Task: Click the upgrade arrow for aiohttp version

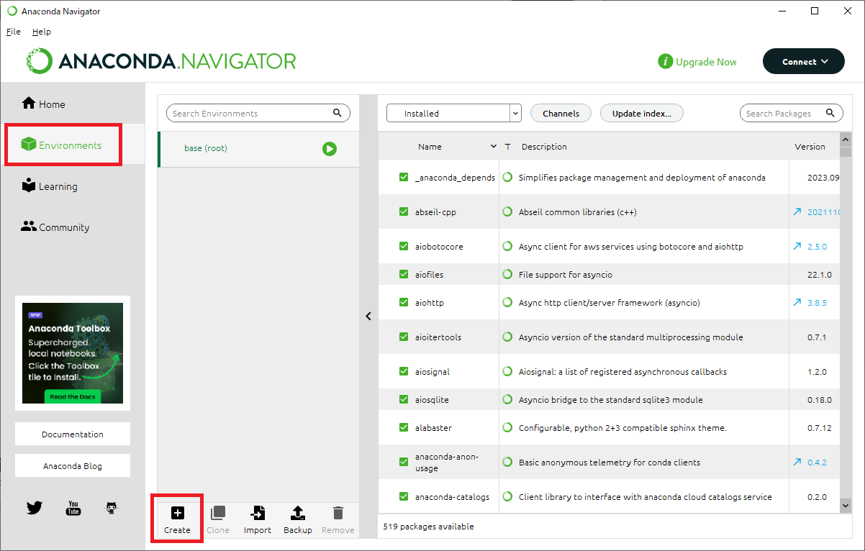Action: pyautogui.click(x=797, y=303)
